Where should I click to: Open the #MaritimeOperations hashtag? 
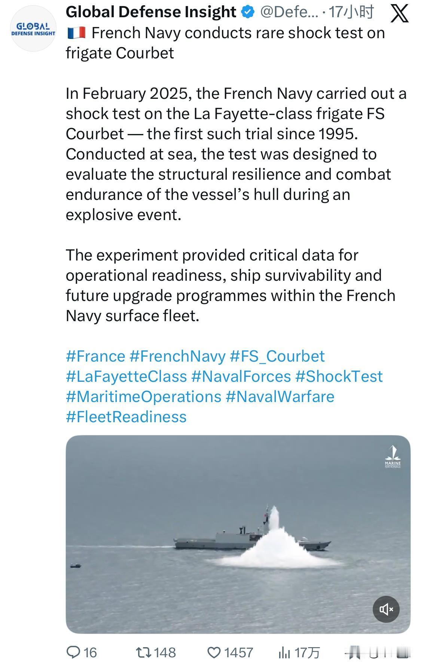coord(144,396)
